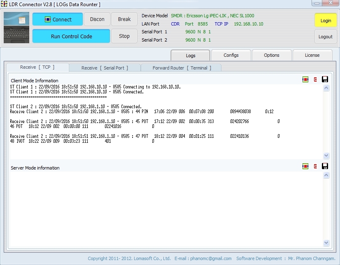
Task: Click the Stop button
Action: click(x=124, y=36)
